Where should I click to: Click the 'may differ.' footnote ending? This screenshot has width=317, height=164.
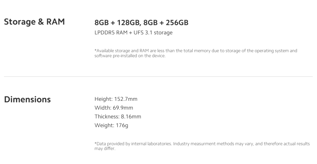pyautogui.click(x=105, y=149)
